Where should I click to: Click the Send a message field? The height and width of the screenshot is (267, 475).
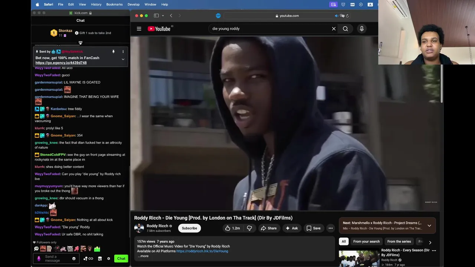pyautogui.click(x=57, y=258)
